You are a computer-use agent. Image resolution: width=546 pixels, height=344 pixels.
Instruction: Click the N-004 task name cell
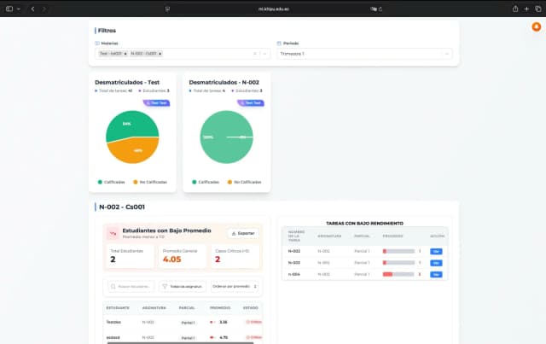tap(293, 274)
